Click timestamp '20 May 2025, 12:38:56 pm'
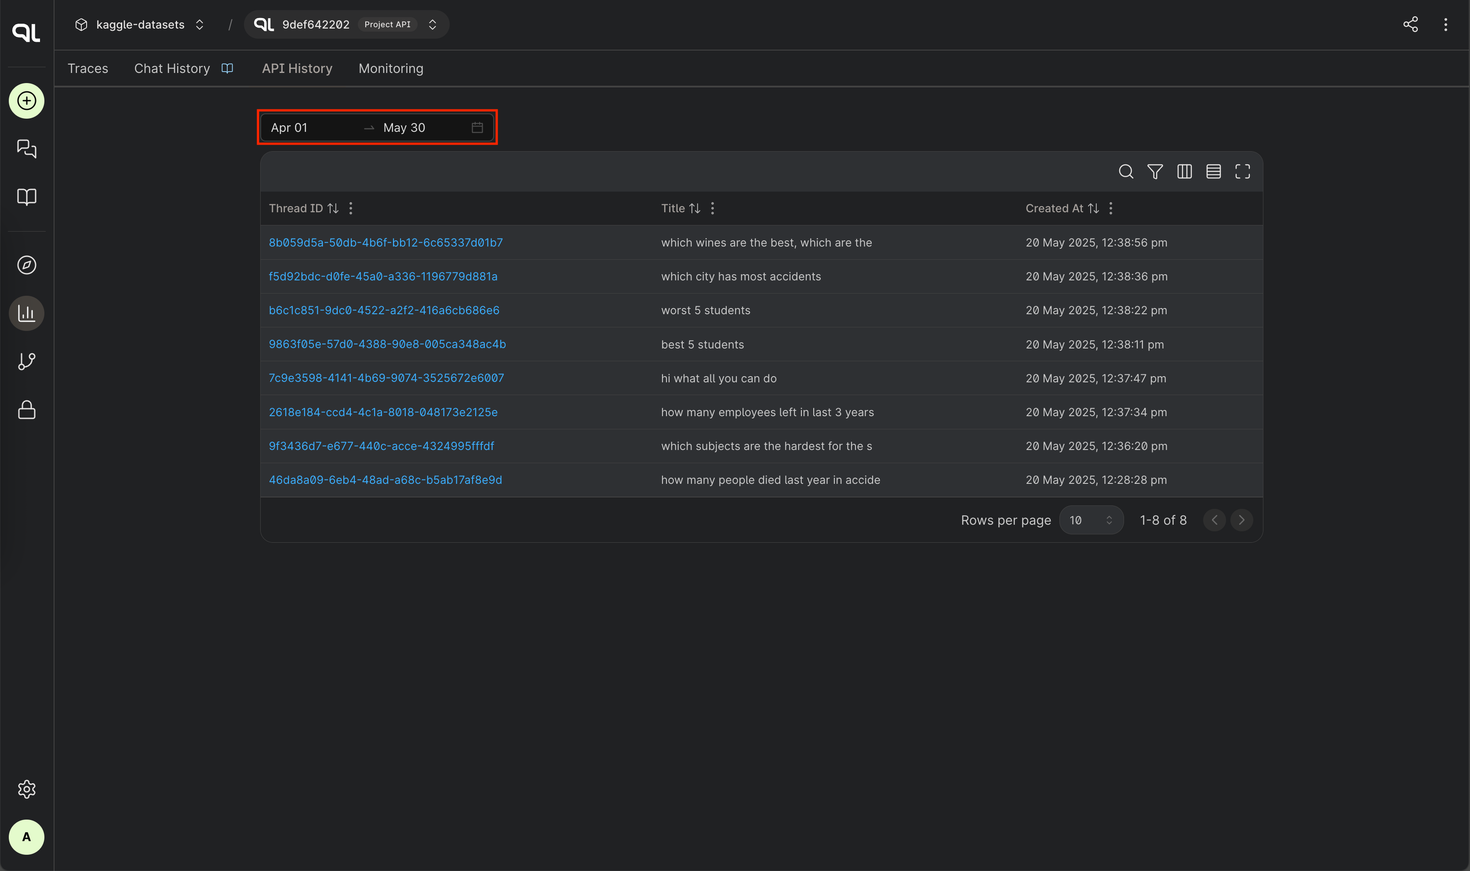The height and width of the screenshot is (871, 1470). (1097, 243)
